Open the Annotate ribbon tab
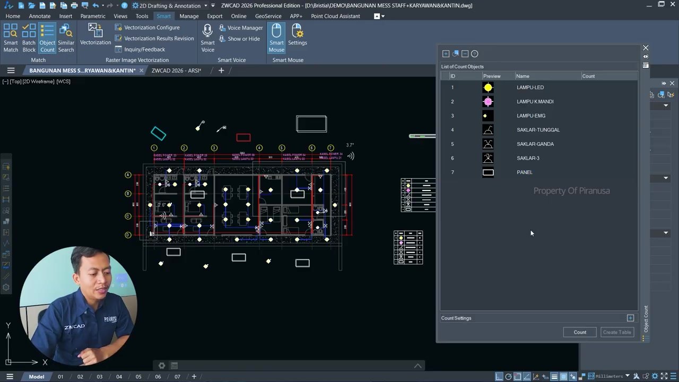Image resolution: width=679 pixels, height=382 pixels. pyautogui.click(x=40, y=16)
